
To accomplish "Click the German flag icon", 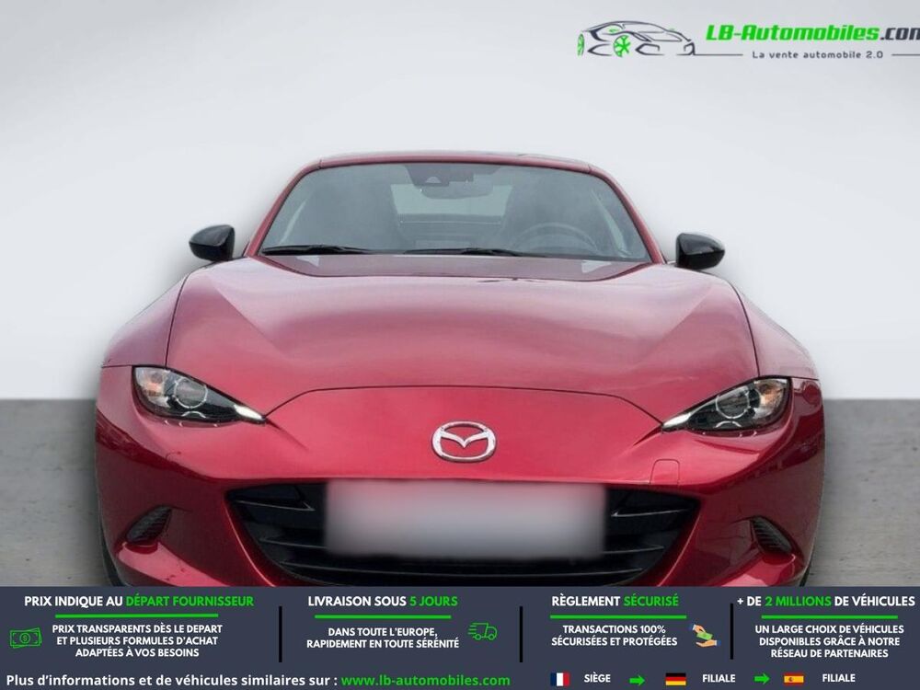I will coord(675,680).
